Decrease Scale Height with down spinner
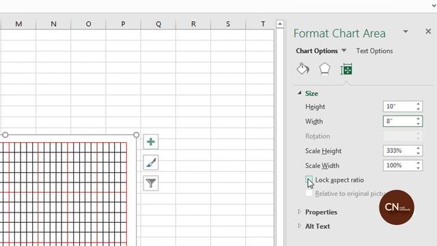 [419, 153]
